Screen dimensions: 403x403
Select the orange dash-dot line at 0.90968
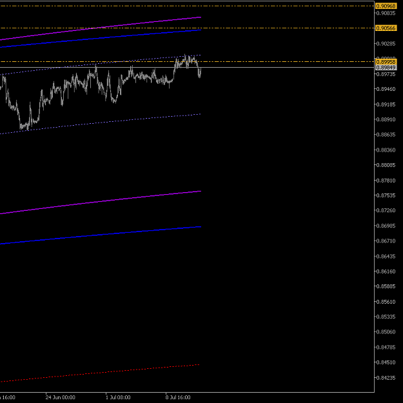(187, 6)
